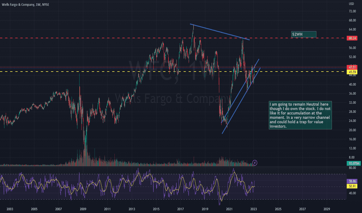This screenshot has width=362, height=213.
Task: Click the 64.00 price axis label
Action: pyautogui.click(x=352, y=29)
